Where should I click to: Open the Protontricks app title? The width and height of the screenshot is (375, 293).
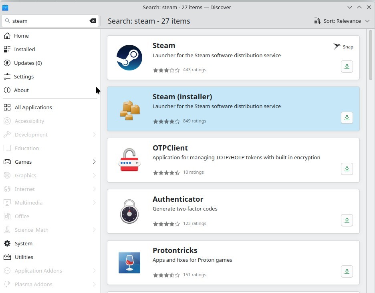175,250
